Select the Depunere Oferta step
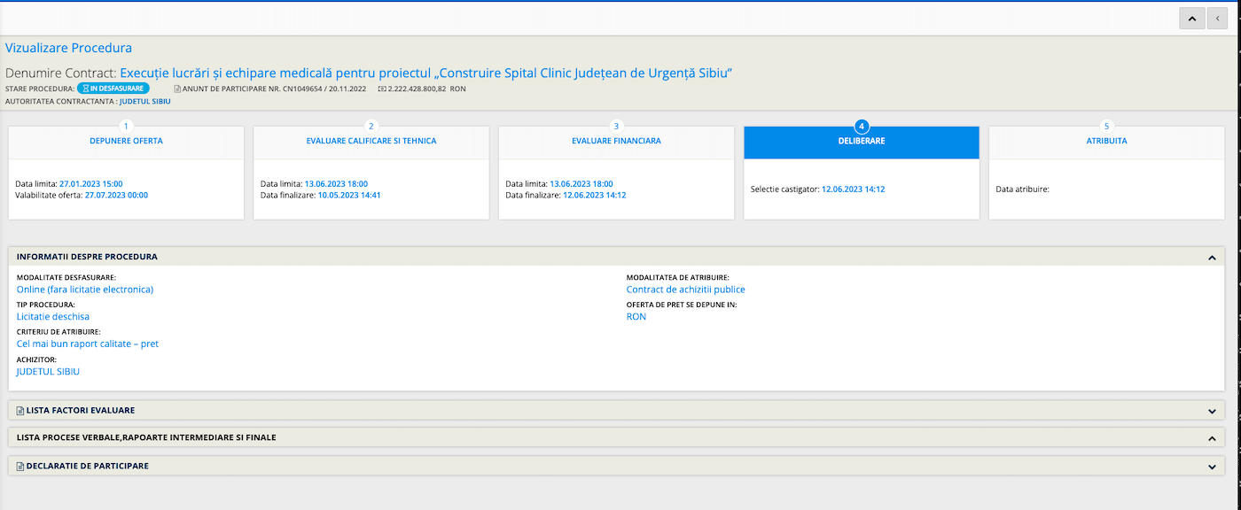Screen dimensions: 1241x510 point(126,141)
